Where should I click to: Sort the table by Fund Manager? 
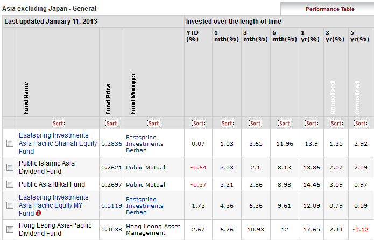(x=154, y=124)
